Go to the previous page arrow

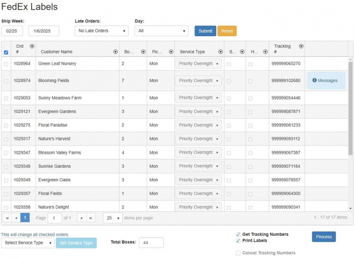16,218
